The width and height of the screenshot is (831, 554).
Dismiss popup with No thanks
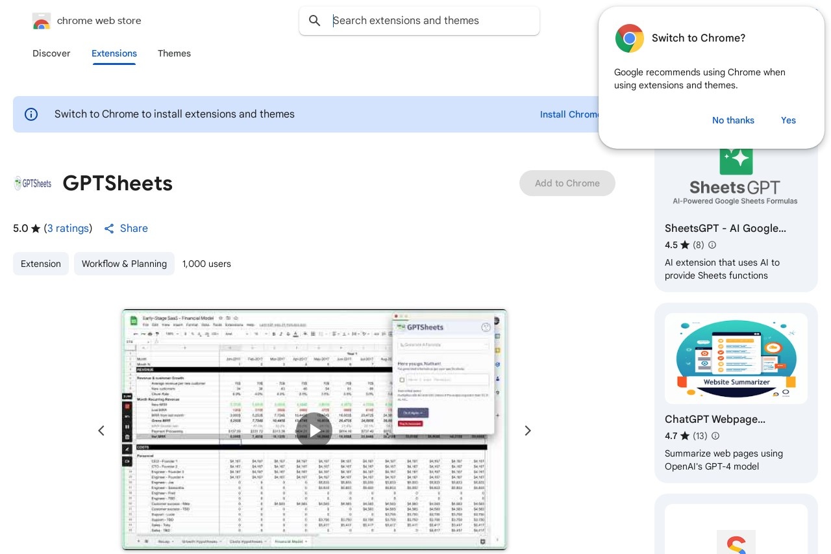[733, 120]
